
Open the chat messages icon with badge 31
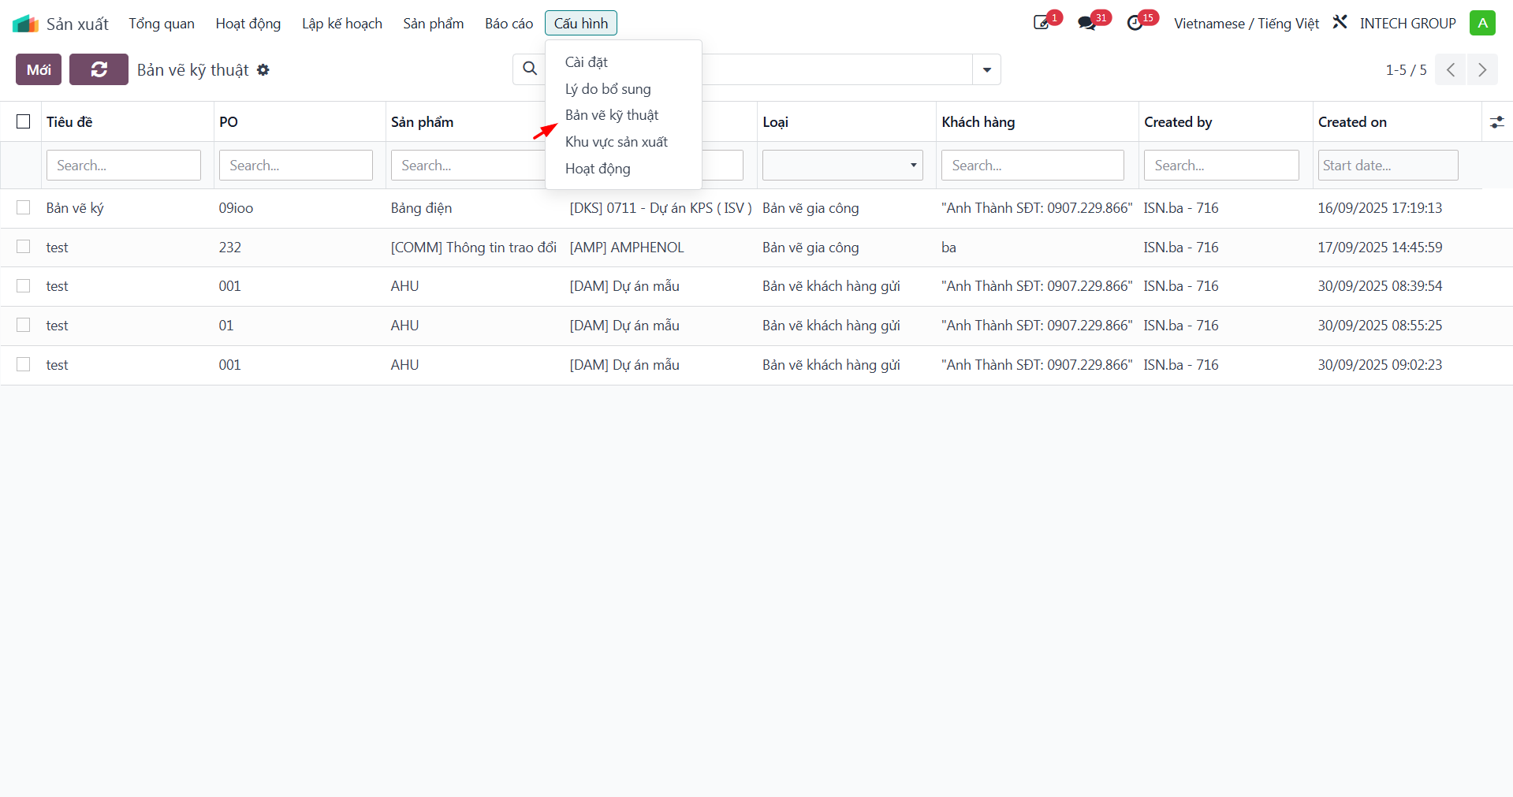pyautogui.click(x=1088, y=23)
